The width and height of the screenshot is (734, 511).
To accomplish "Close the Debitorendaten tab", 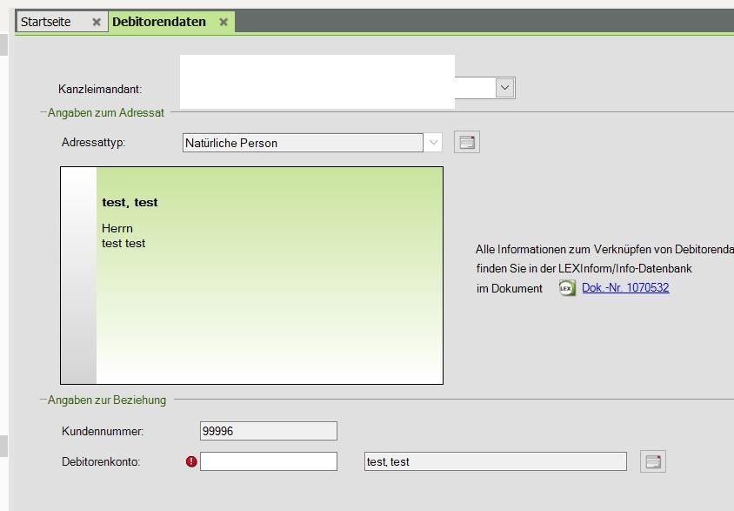I will (x=224, y=22).
